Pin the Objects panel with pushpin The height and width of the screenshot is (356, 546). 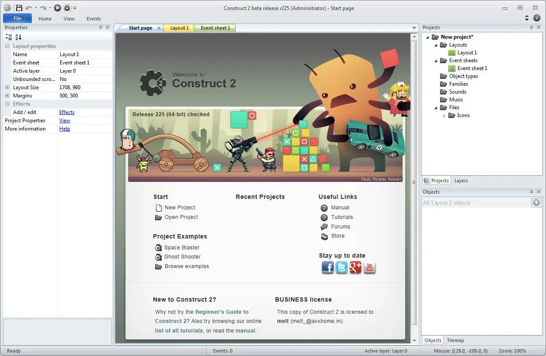(531, 192)
